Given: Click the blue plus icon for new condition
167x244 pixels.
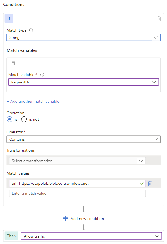Looking at the screenshot, I should (66, 218).
